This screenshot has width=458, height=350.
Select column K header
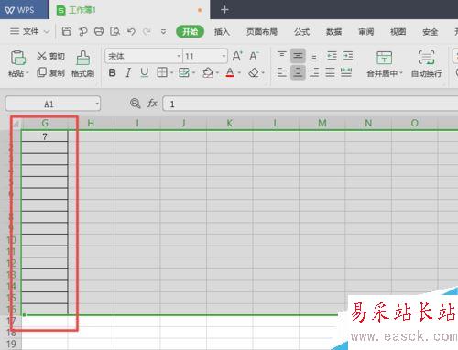[229, 123]
